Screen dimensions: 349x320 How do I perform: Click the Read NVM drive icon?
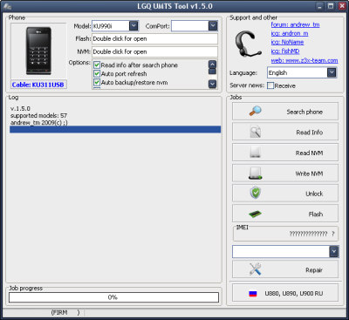(x=256, y=153)
